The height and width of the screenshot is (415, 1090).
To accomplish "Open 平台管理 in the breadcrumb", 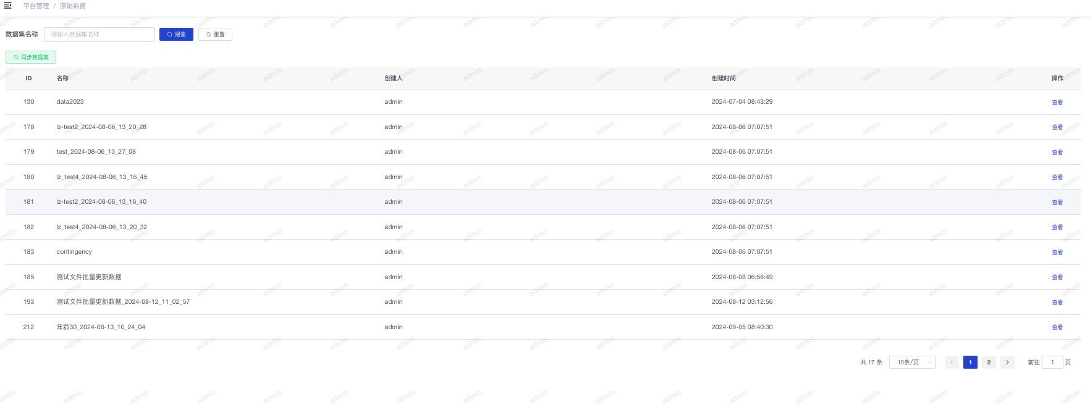I will [x=36, y=6].
